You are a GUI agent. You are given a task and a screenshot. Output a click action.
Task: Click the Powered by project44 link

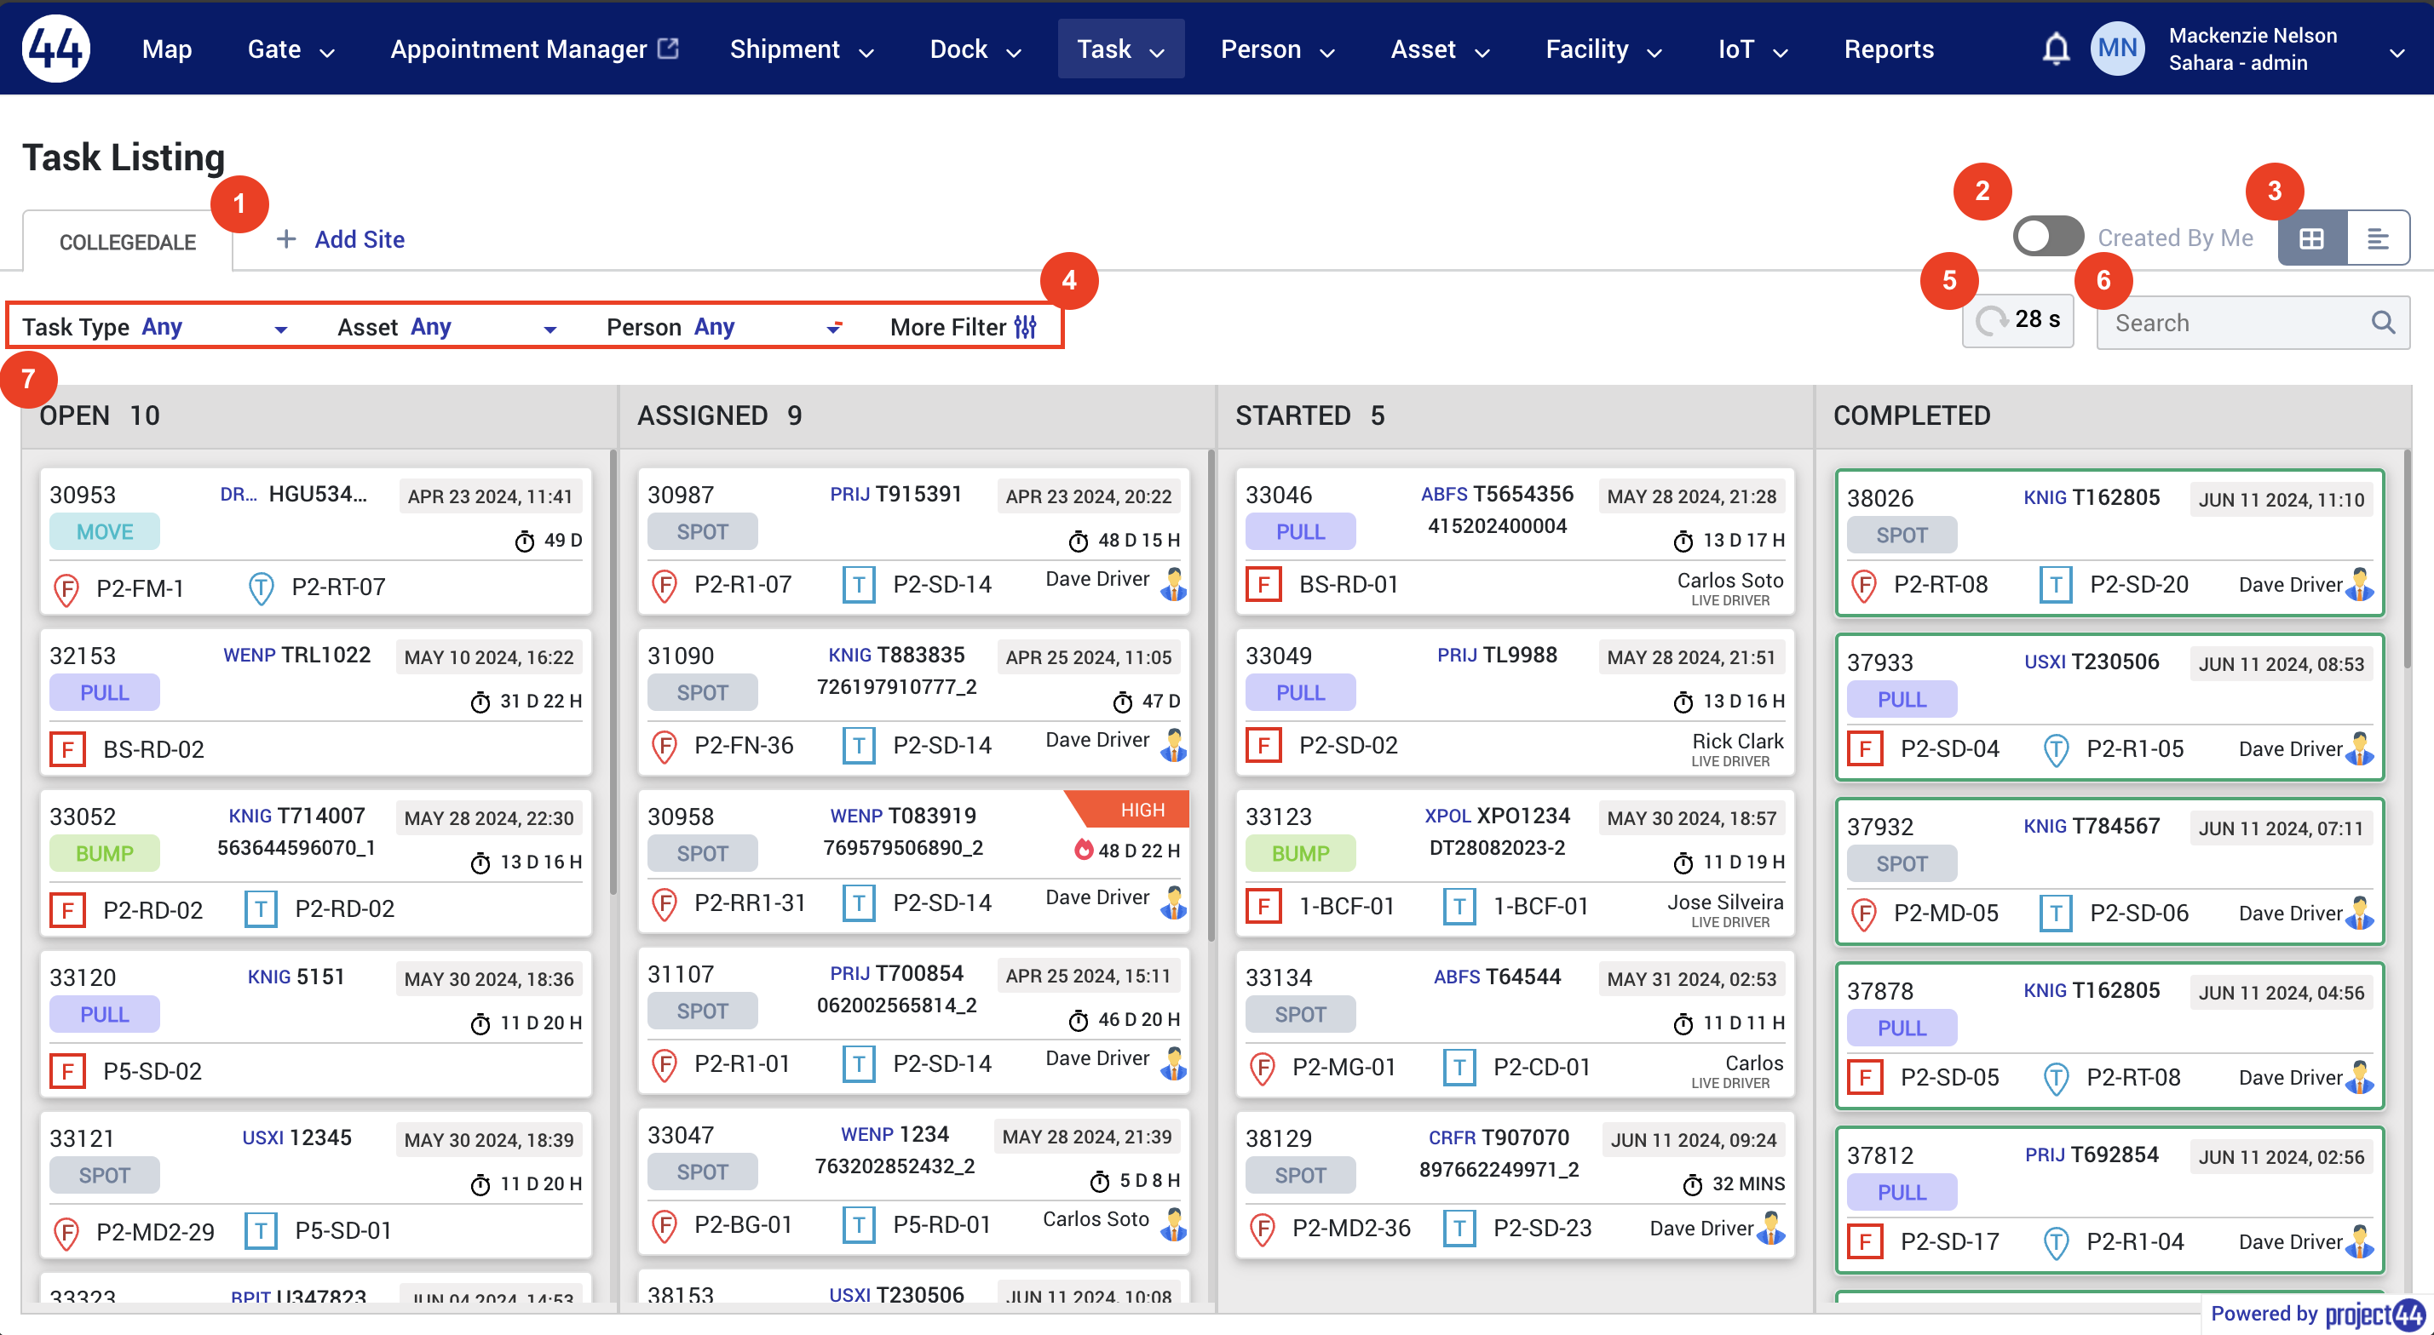coord(2316,1315)
